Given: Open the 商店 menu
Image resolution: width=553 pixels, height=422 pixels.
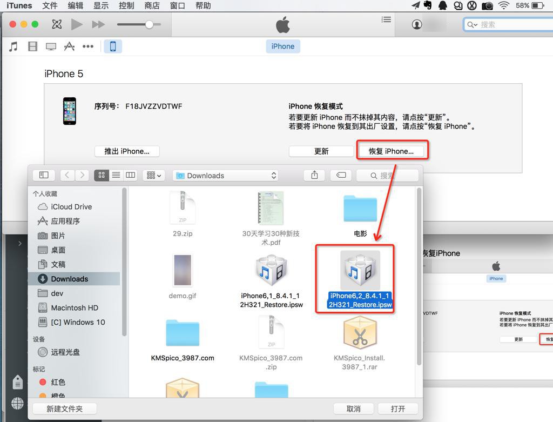Looking at the screenshot, I should (152, 5).
